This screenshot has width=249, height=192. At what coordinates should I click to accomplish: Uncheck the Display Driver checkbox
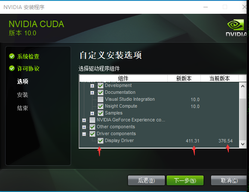click(100, 140)
